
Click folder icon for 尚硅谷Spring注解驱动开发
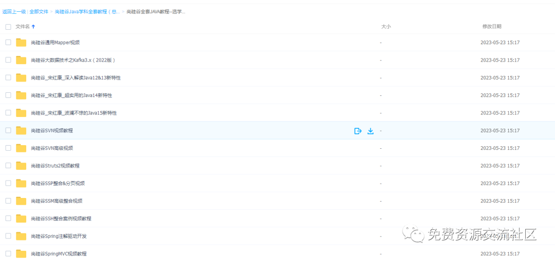point(21,236)
